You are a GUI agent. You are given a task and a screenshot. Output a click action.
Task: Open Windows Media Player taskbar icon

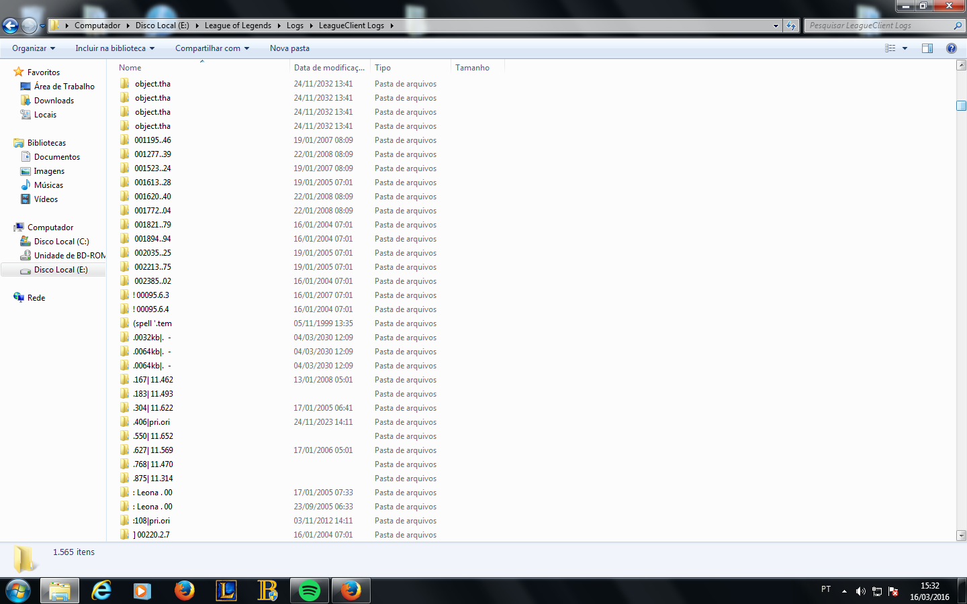pyautogui.click(x=142, y=591)
